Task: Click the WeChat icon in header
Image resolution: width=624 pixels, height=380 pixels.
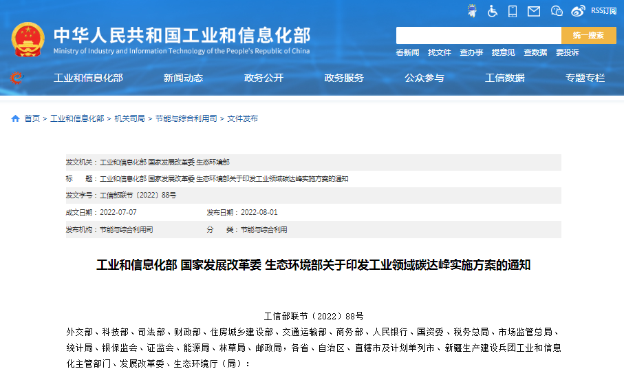Action: (x=557, y=11)
